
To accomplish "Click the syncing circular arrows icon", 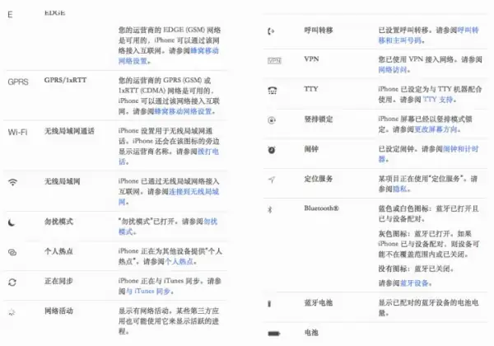I will click(12, 283).
